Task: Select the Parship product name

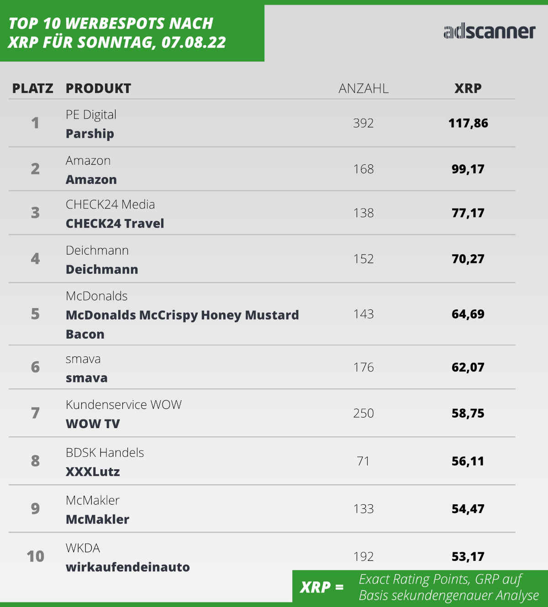Action: [x=90, y=134]
